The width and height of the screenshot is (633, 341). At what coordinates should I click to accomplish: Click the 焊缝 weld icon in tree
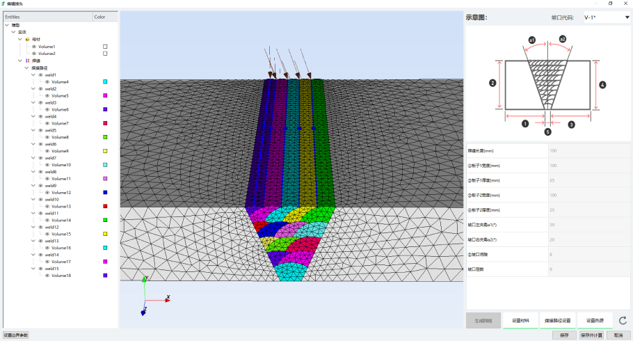27,61
